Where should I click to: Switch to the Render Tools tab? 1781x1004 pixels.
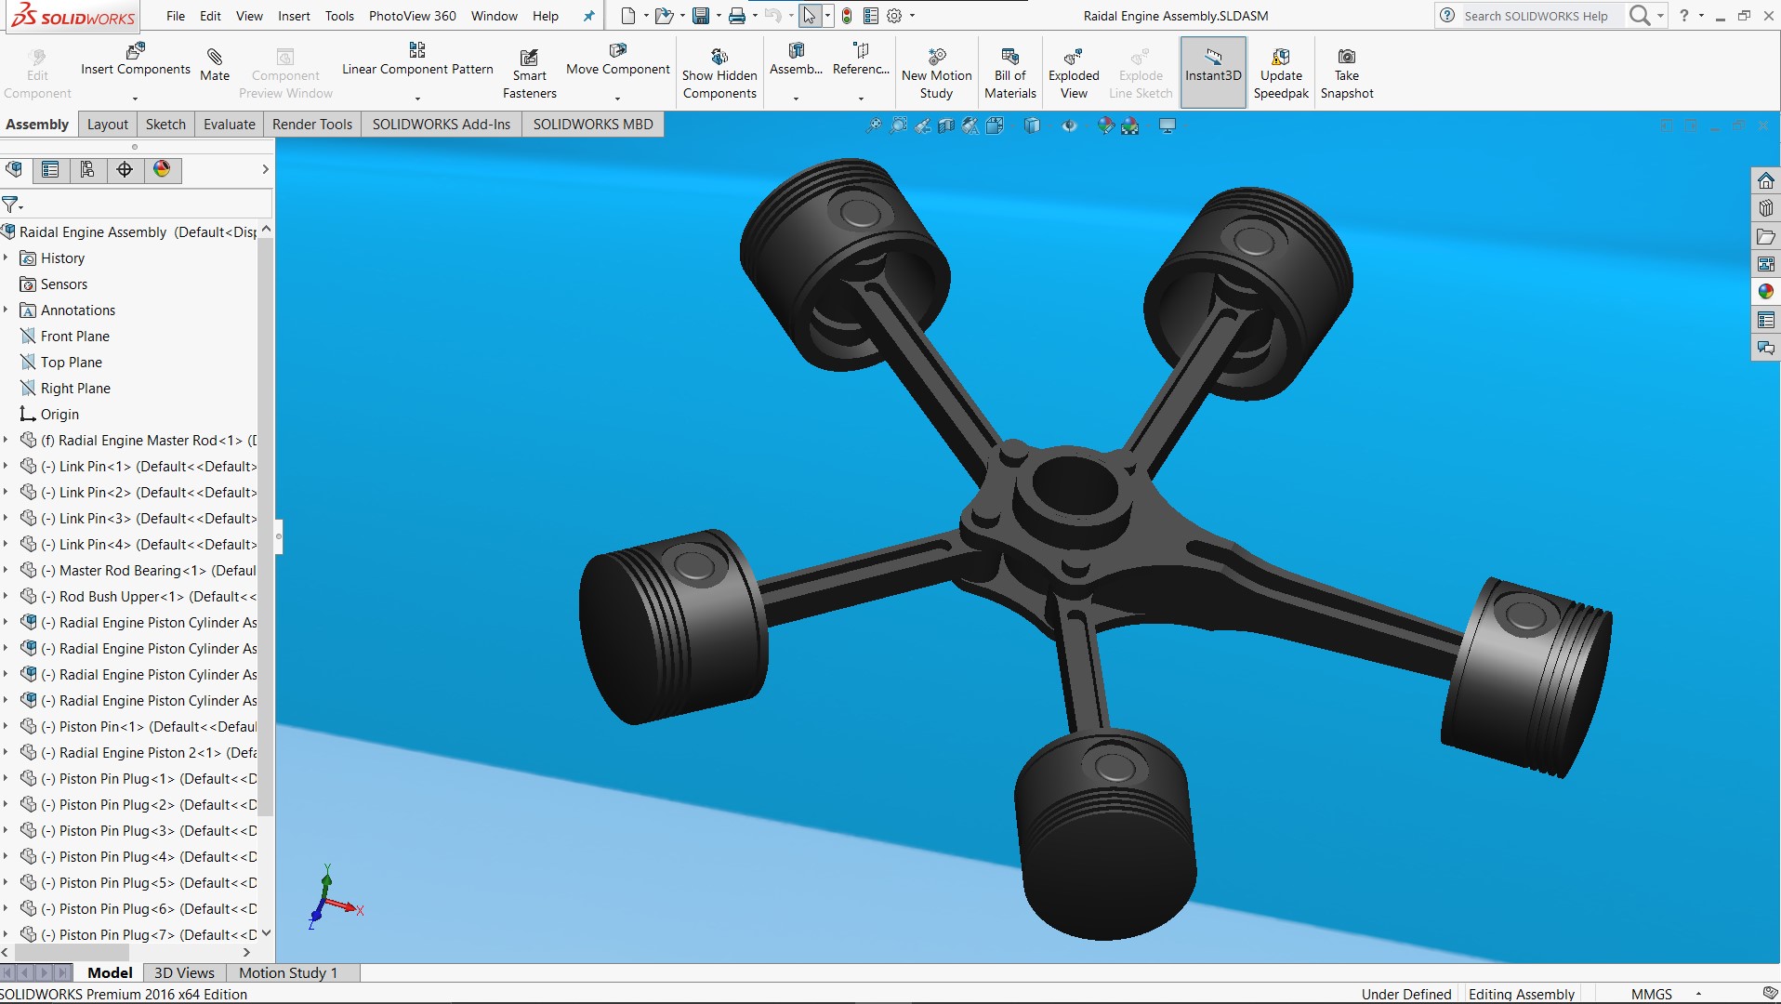click(x=312, y=124)
